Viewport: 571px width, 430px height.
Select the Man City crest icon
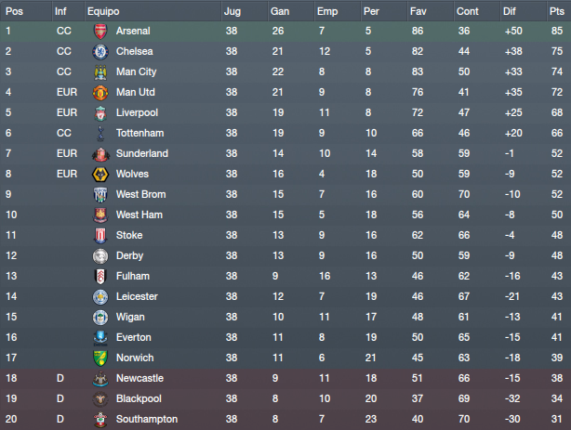pos(100,72)
